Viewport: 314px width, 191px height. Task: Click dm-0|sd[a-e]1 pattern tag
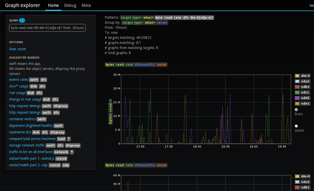click(x=202, y=18)
